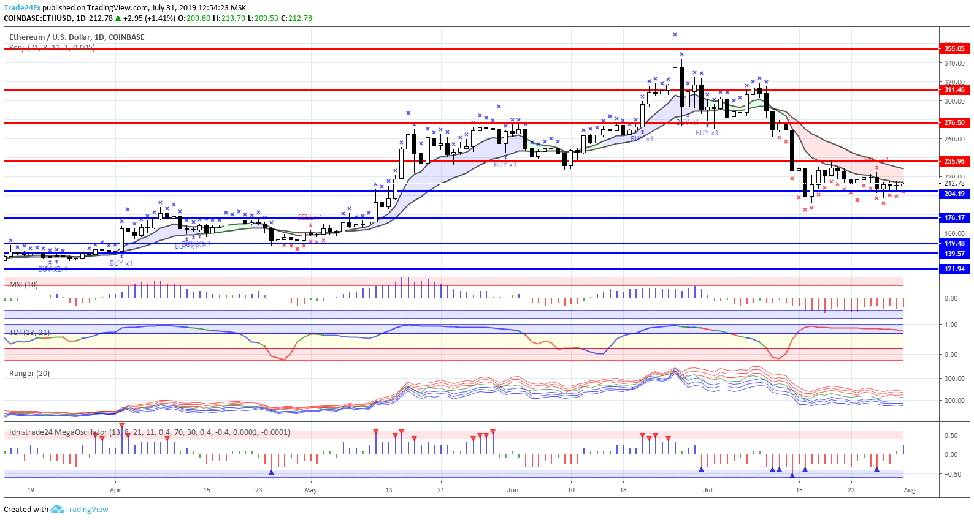
Task: Click the Kenji (21, 8, 11, 1, 0.005) indicator label
Action: pos(52,47)
